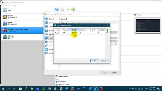Select the CLinet virtual machine

22,24
